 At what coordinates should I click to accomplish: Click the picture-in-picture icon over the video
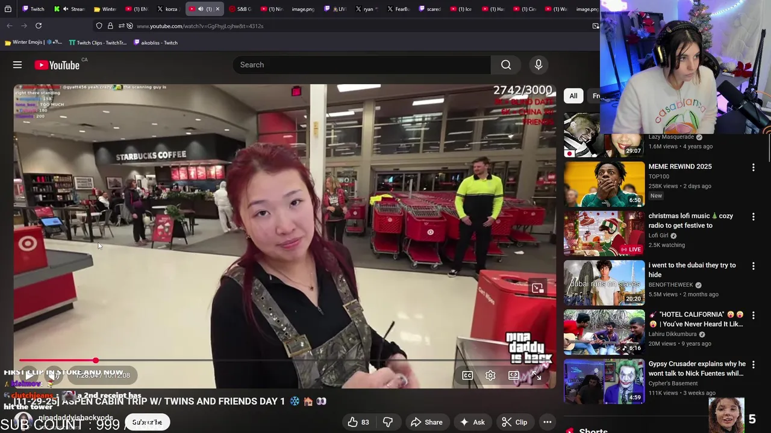tap(537, 288)
